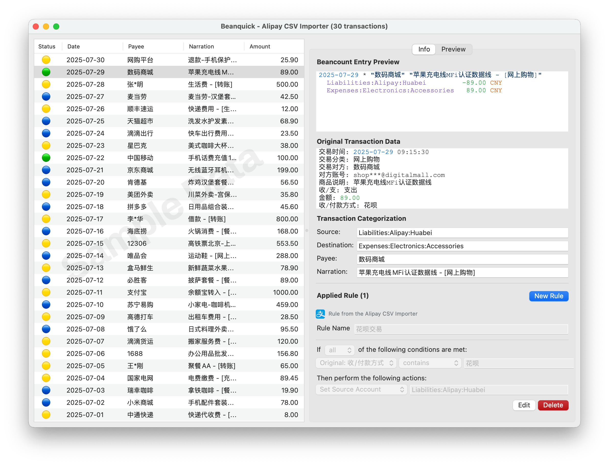Click the green status dot for 数码商城
609x465 pixels.
[46, 72]
